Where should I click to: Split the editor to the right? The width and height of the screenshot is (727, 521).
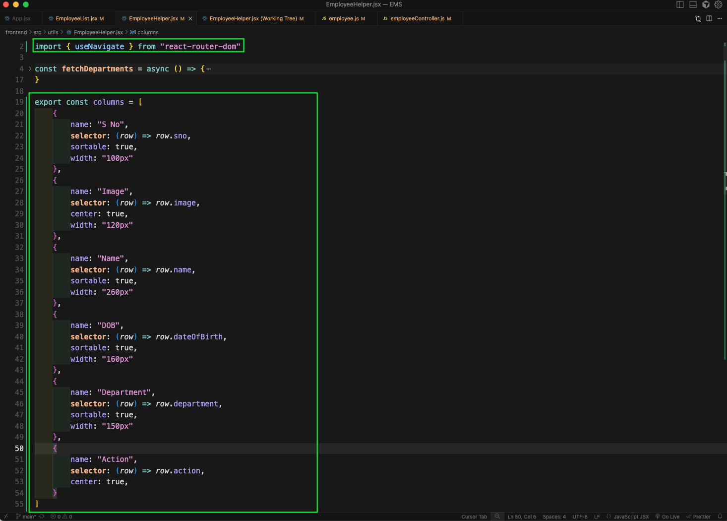pyautogui.click(x=709, y=18)
